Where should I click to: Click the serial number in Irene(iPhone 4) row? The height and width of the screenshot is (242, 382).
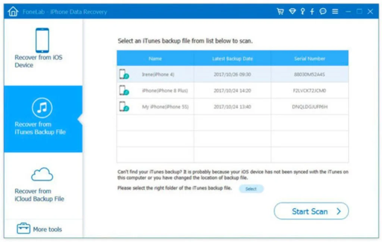pyautogui.click(x=309, y=74)
